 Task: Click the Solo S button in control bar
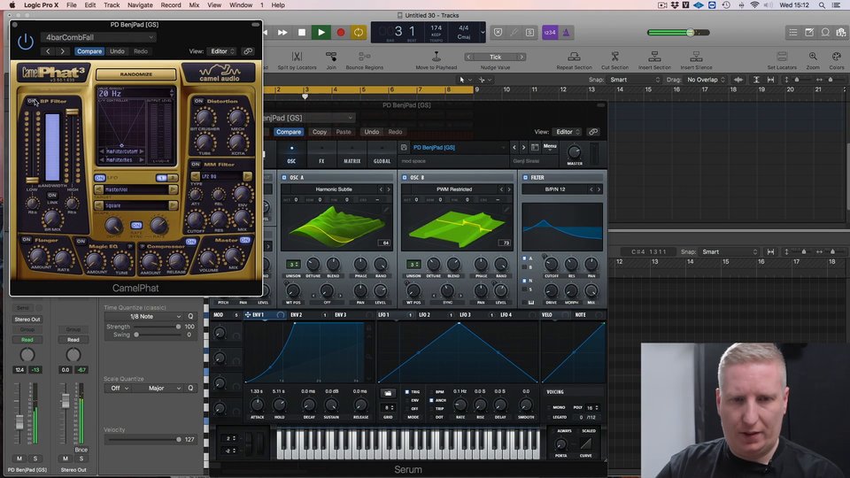[529, 33]
